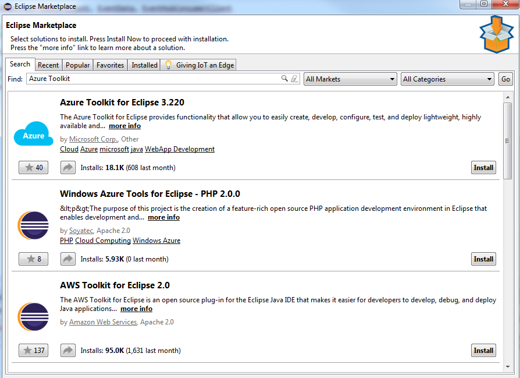Image resolution: width=520 pixels, height=378 pixels.
Task: Favorite AWS Toolkit with 137 stars button
Action: (x=34, y=350)
